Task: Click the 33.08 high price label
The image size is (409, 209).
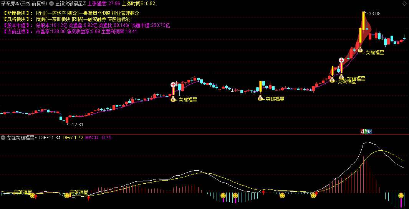Action: click(374, 13)
